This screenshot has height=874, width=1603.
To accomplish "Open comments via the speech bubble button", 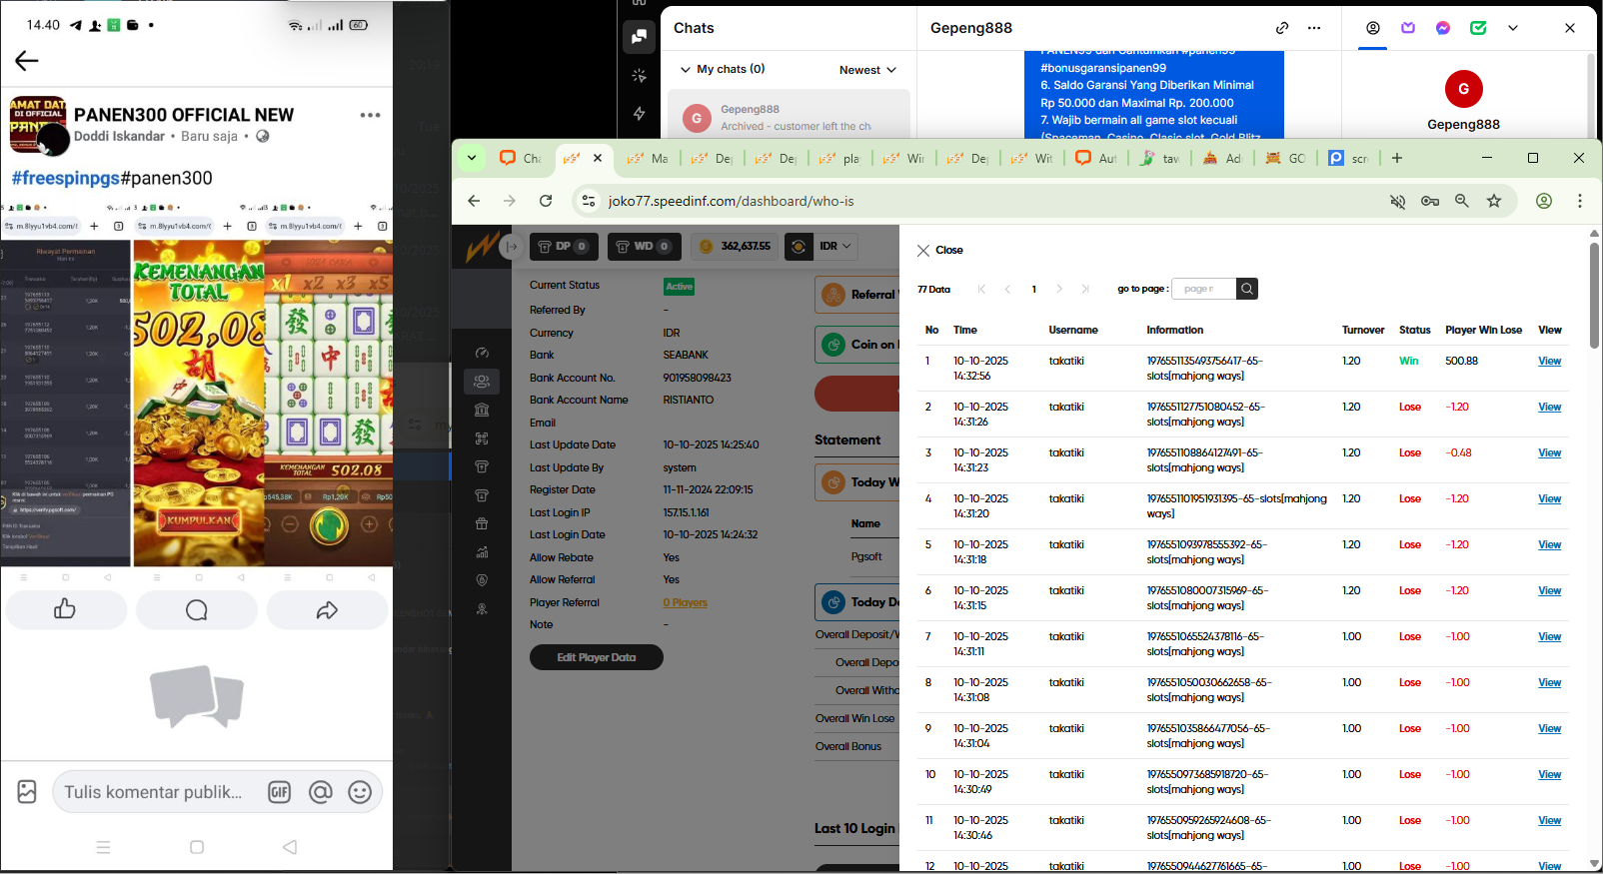I will tap(197, 609).
